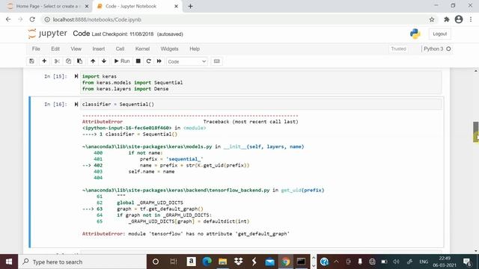The image size is (479, 269).
Task: Open a new browser tab
Action: (190, 6)
